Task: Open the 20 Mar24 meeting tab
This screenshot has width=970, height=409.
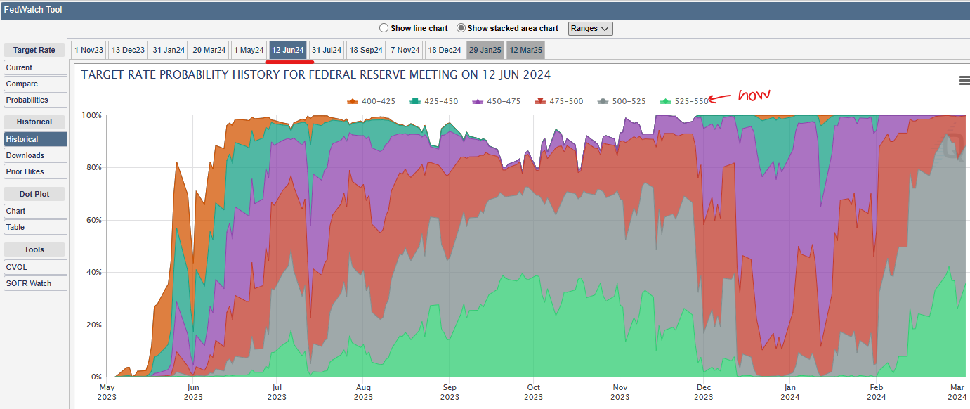Action: click(x=209, y=50)
